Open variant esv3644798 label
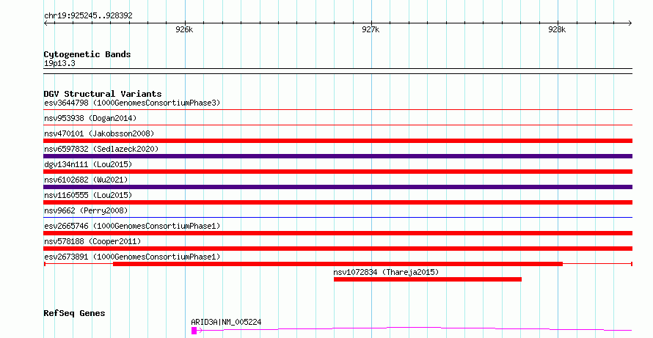This screenshot has height=338, width=653. [132, 103]
